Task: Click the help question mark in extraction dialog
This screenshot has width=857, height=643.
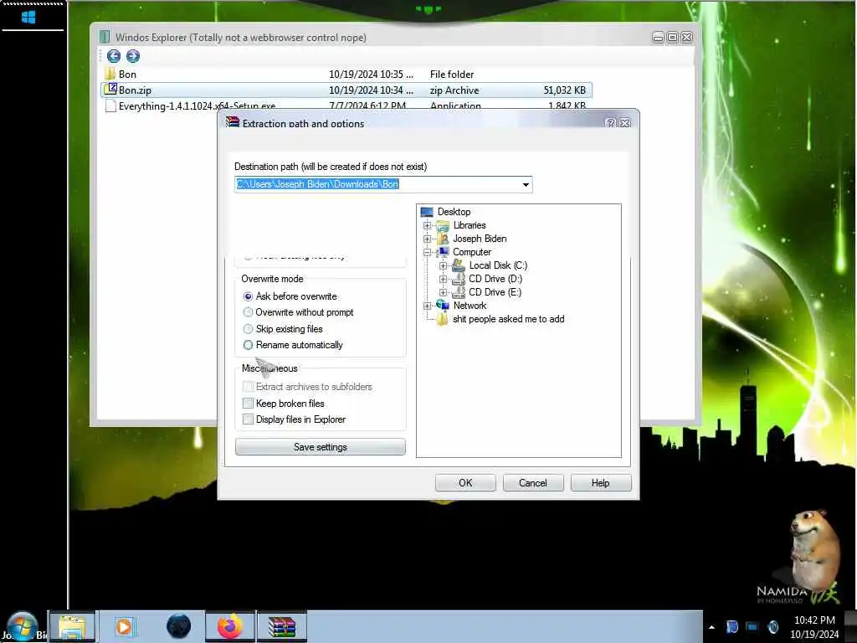Action: pos(610,123)
